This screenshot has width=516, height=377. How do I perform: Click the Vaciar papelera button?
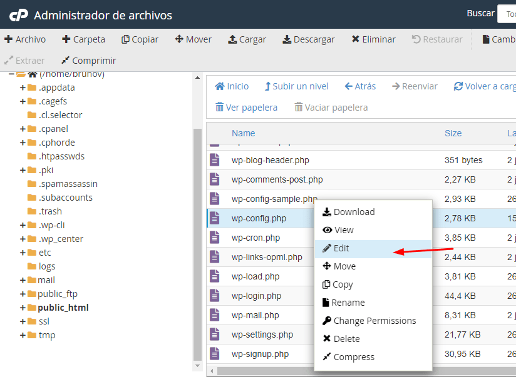pos(331,108)
